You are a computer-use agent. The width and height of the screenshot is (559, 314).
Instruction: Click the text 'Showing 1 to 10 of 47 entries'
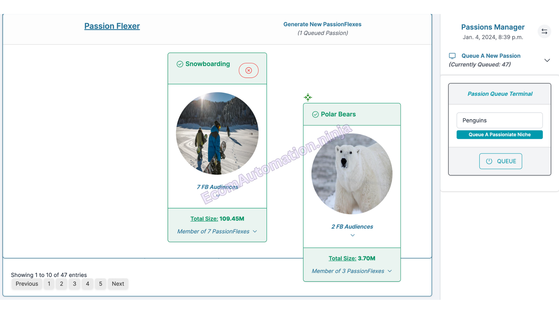click(49, 275)
